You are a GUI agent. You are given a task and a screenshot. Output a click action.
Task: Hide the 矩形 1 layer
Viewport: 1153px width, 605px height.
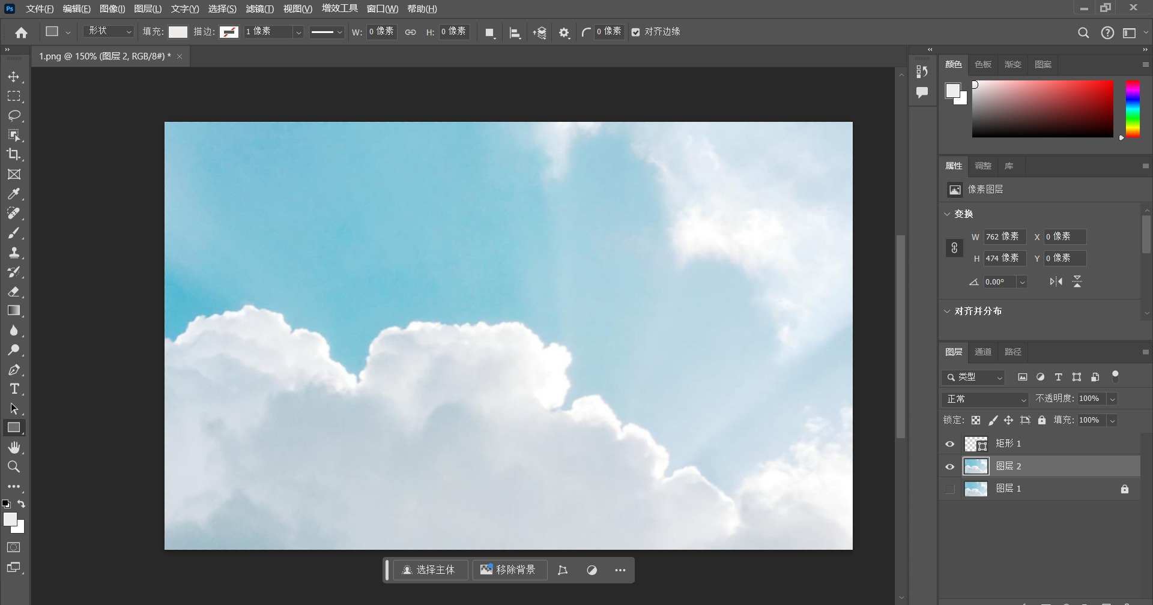click(x=950, y=444)
